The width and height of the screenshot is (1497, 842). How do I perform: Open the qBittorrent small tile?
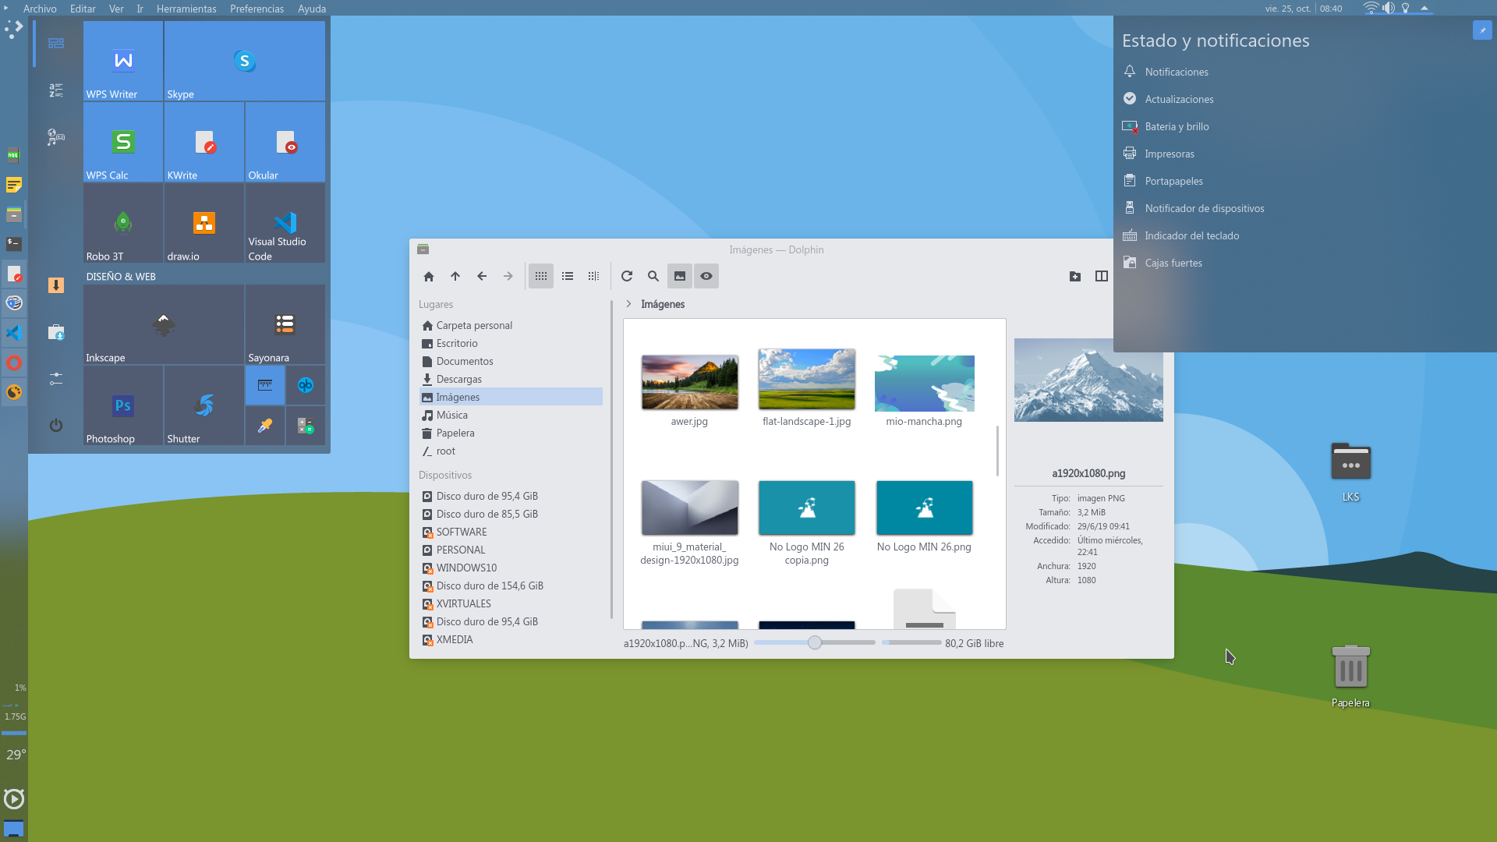306,385
